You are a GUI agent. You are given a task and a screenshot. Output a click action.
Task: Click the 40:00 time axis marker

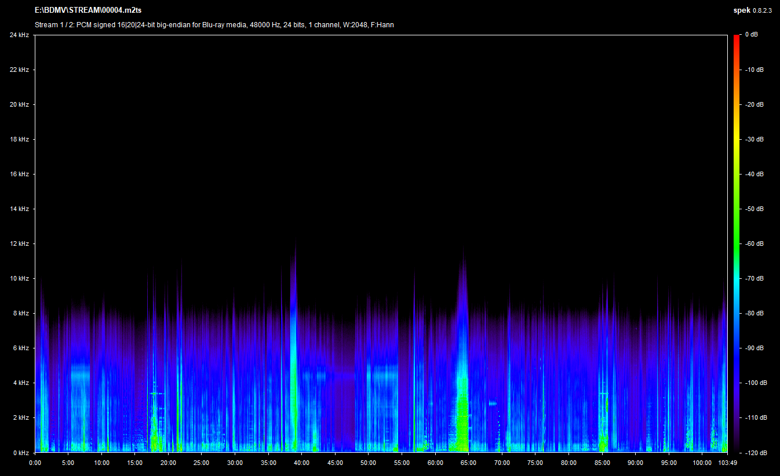pyautogui.click(x=302, y=463)
